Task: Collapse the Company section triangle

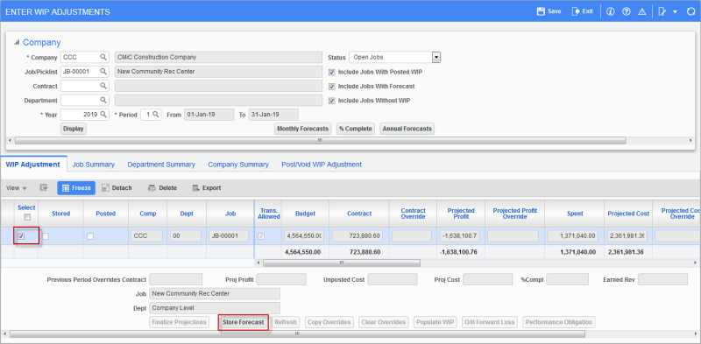Action: 17,42
